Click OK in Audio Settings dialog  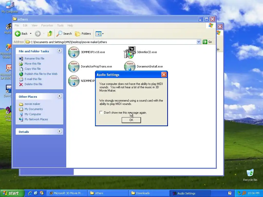[131, 120]
